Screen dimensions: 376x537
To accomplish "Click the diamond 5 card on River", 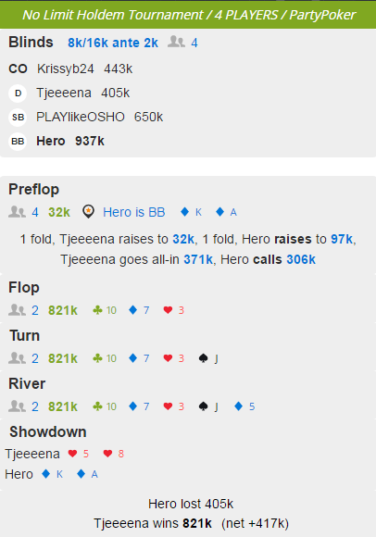I will (244, 406).
